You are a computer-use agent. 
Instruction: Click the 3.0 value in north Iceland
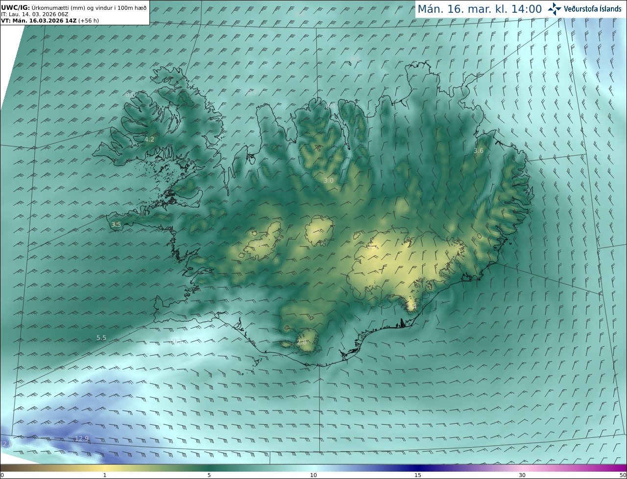click(329, 181)
